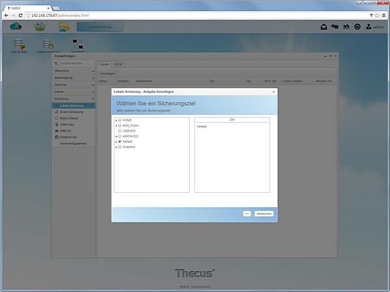The width and height of the screenshot is (390, 292).
Task: Click the power icon in header
Action: coord(357,27)
